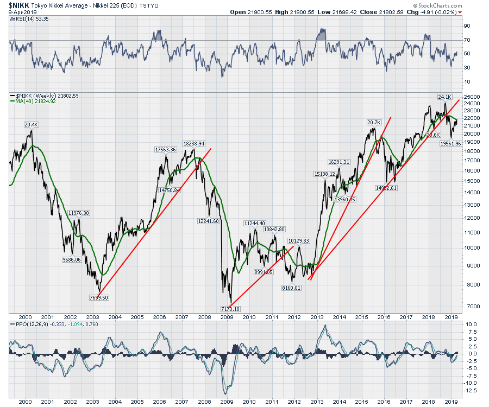Click the 0.0 label on the PPO axis

[473, 354]
